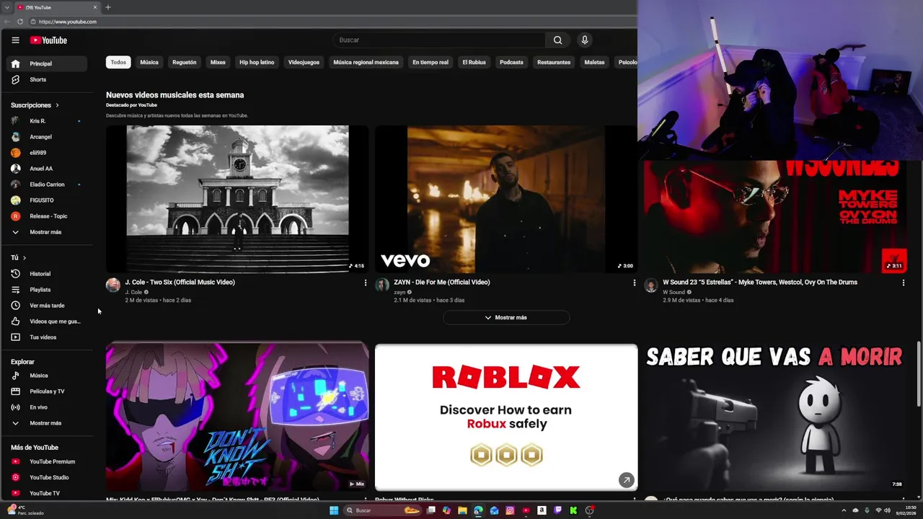Open En vivo under Explorar

(x=47, y=407)
